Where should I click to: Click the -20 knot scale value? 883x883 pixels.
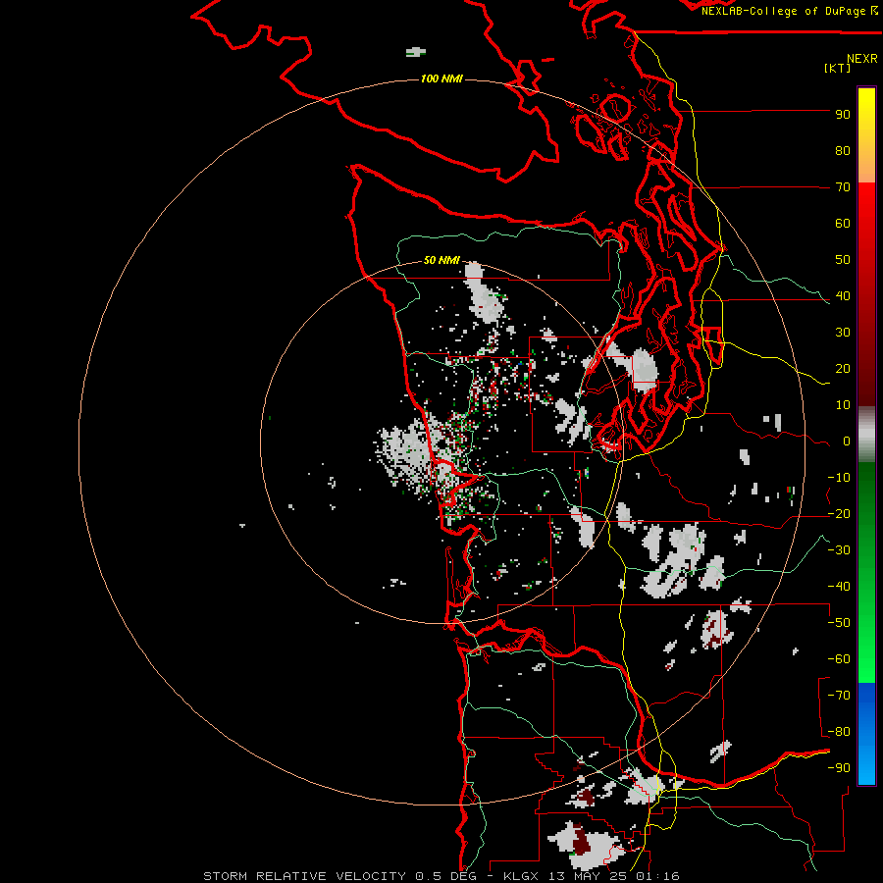839,514
